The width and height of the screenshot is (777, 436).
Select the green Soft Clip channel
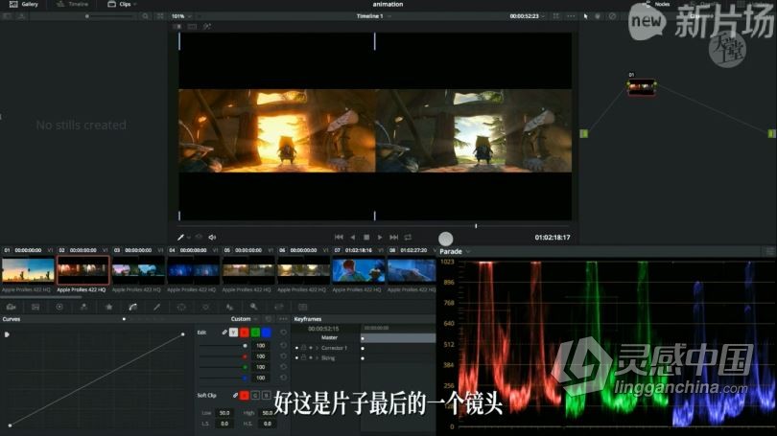(x=255, y=396)
